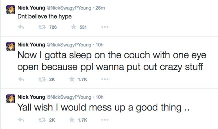The height and width of the screenshot is (129, 218).
Task: Click the 'Dnt believe the hype' tweet text
Action: pyautogui.click(x=45, y=16)
